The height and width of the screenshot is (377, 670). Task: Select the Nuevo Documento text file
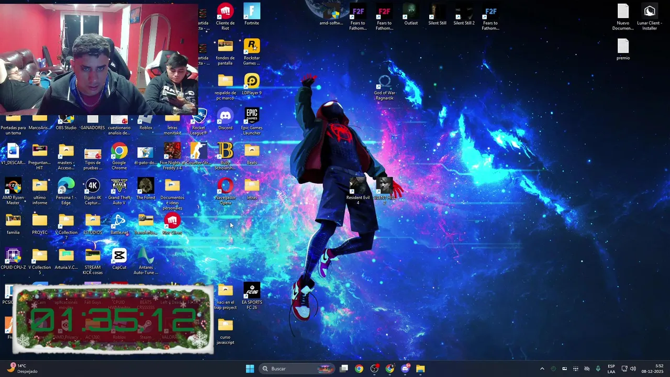click(x=623, y=17)
